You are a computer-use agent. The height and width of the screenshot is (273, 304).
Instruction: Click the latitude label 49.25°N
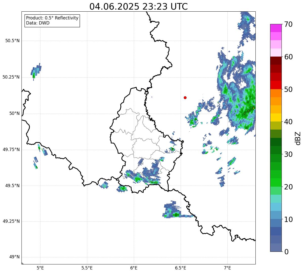[11, 221]
